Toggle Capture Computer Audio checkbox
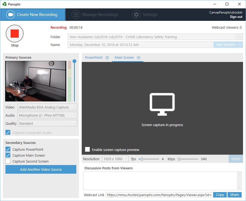 click(x=8, y=132)
